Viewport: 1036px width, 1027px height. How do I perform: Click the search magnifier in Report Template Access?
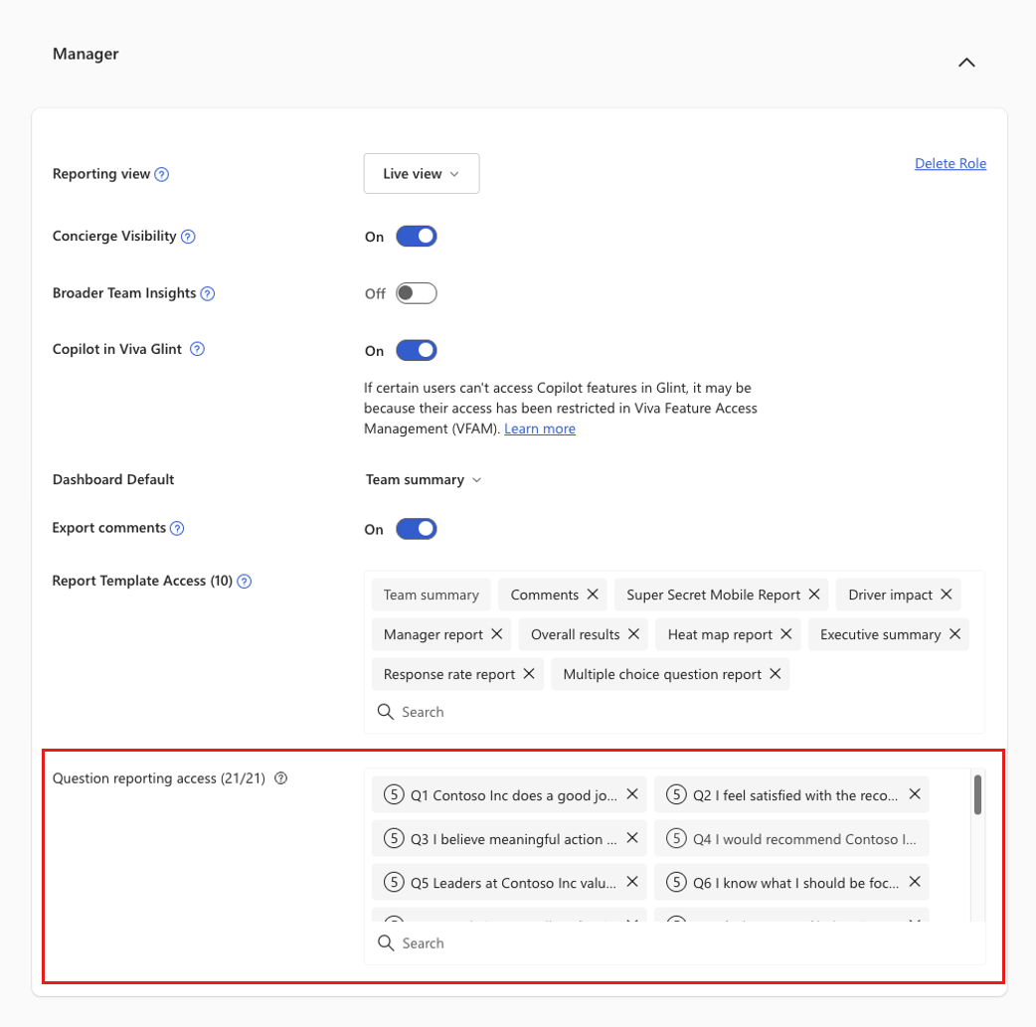coord(385,712)
